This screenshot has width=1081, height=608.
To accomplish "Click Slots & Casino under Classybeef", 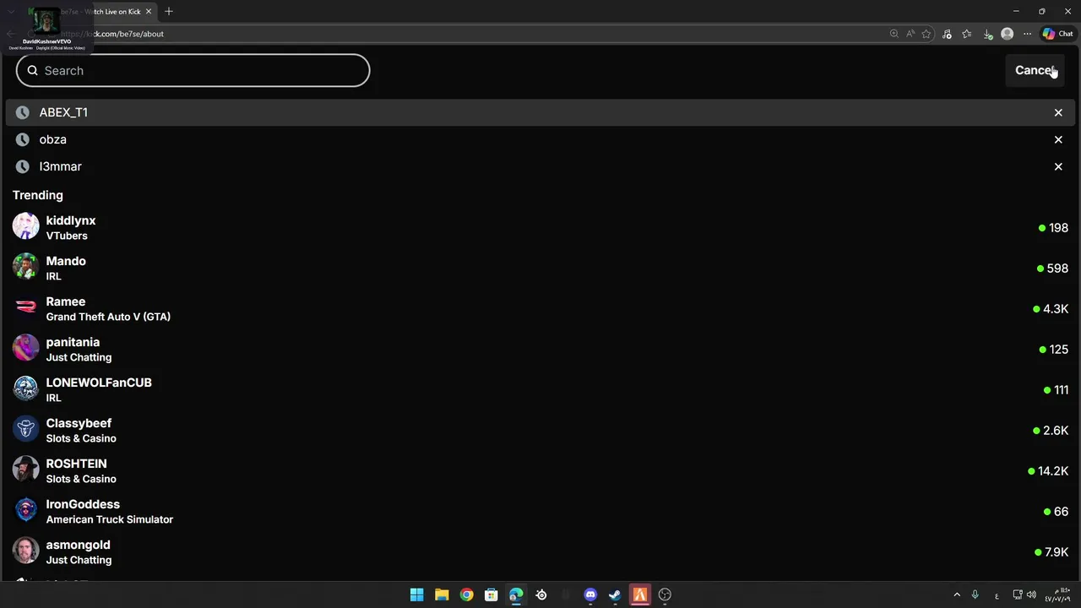I will 81,438.
